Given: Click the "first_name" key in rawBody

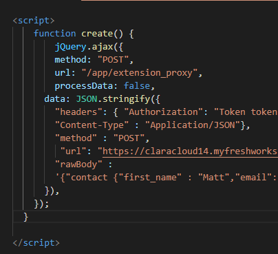Looking at the screenshot, I should click(150, 178).
